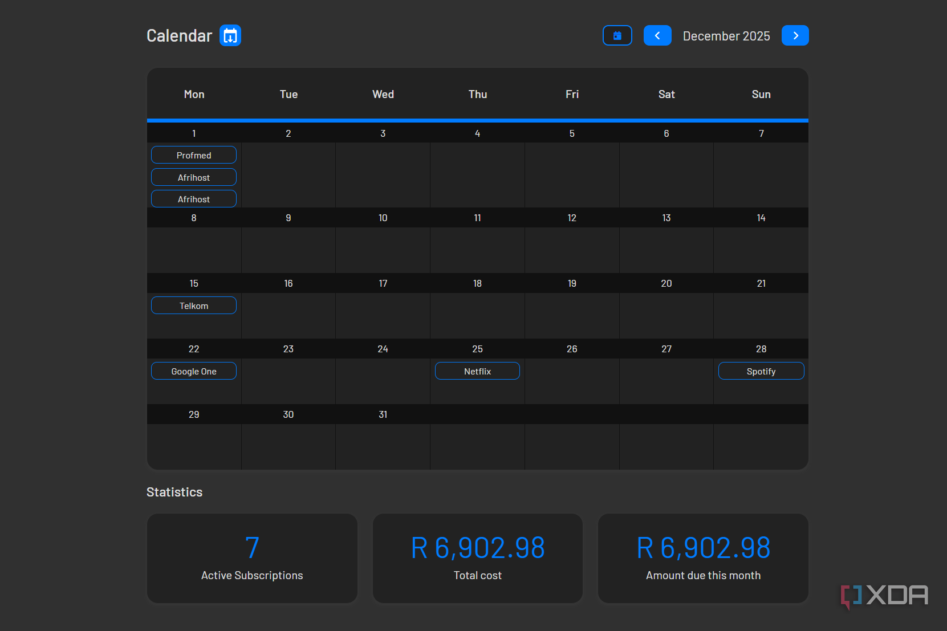Viewport: 947px width, 631px height.
Task: Select date number 30 in the calendar
Action: (x=288, y=414)
